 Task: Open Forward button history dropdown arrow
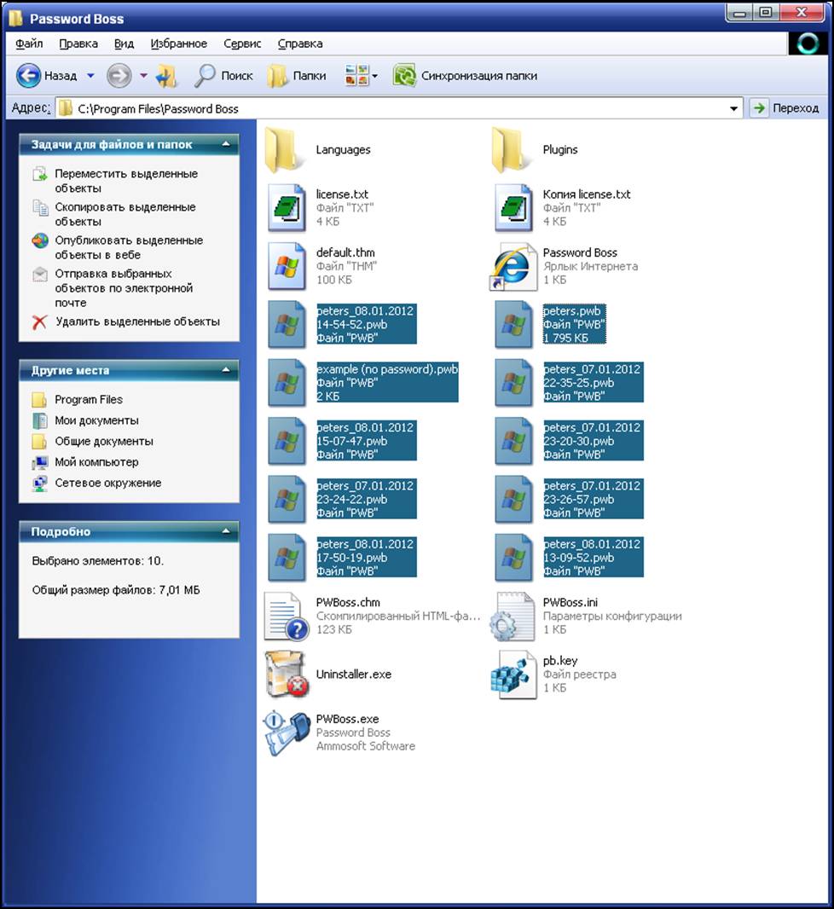point(144,76)
